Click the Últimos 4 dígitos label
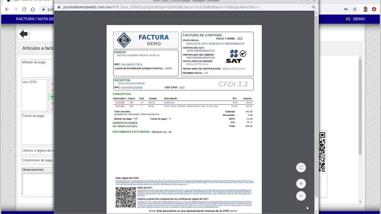The height and width of the screenshot is (214, 381). (x=38, y=151)
